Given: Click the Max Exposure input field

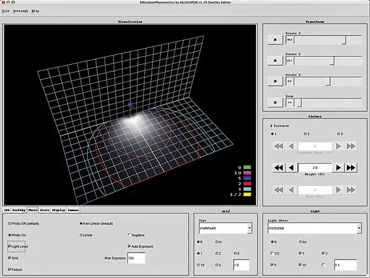Looking at the screenshot, I should click(135, 258).
